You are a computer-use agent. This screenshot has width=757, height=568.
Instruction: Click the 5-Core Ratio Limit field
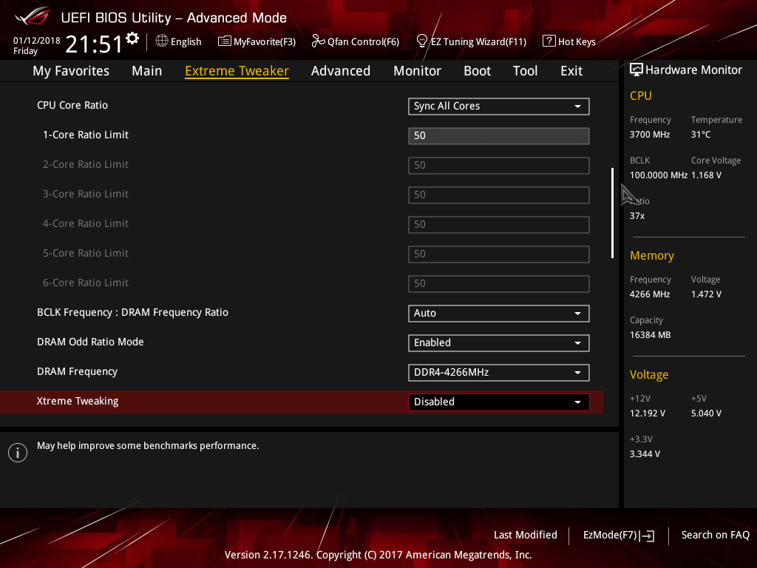(x=499, y=254)
